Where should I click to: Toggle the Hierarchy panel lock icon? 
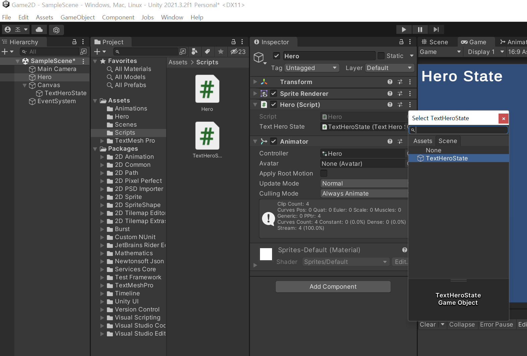point(74,42)
